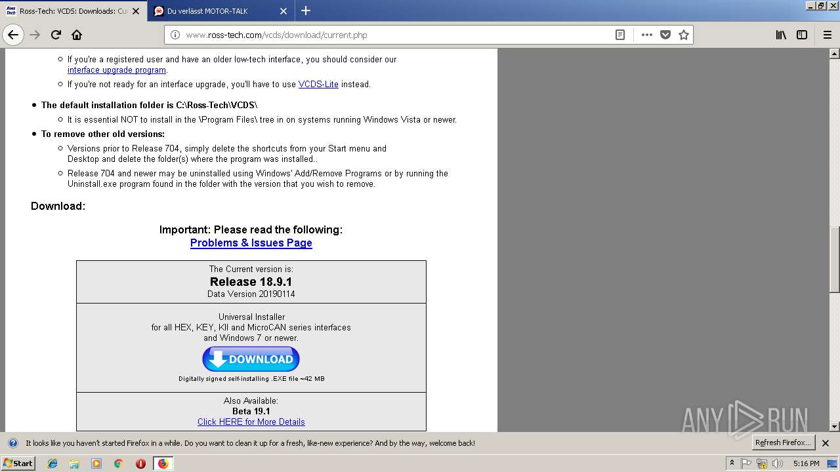
Task: Switch to Du verlässt MOTOR-TALK tab
Action: coord(221,11)
